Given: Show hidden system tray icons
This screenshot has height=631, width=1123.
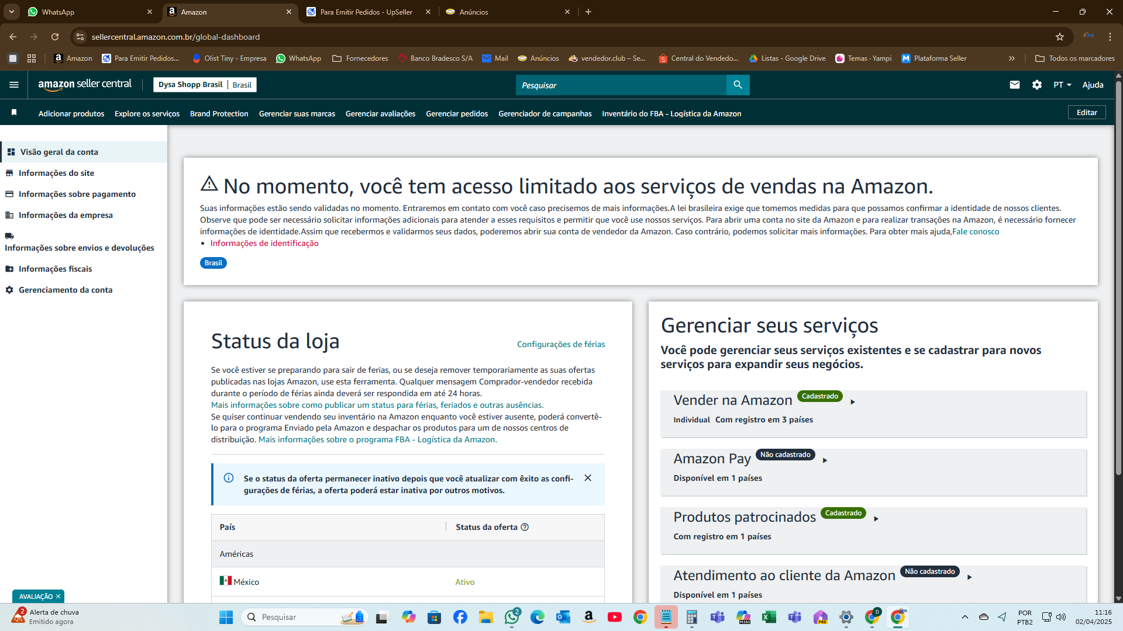Looking at the screenshot, I should click(x=965, y=617).
